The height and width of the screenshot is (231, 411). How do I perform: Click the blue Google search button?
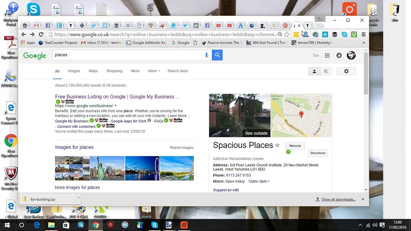pos(217,55)
